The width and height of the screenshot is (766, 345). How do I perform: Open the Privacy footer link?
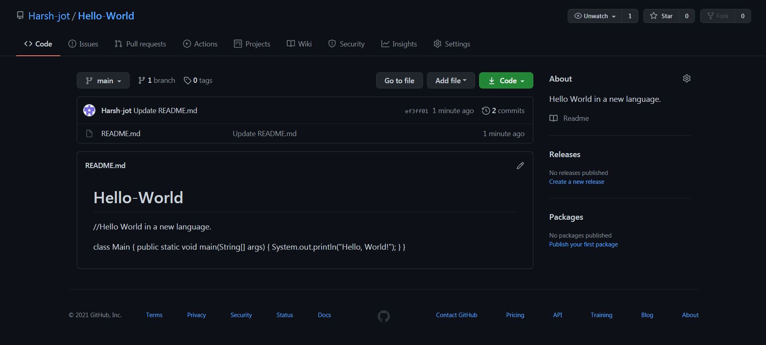pyautogui.click(x=196, y=315)
